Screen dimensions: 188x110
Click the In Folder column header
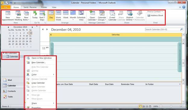pyautogui.click(x=149, y=84)
